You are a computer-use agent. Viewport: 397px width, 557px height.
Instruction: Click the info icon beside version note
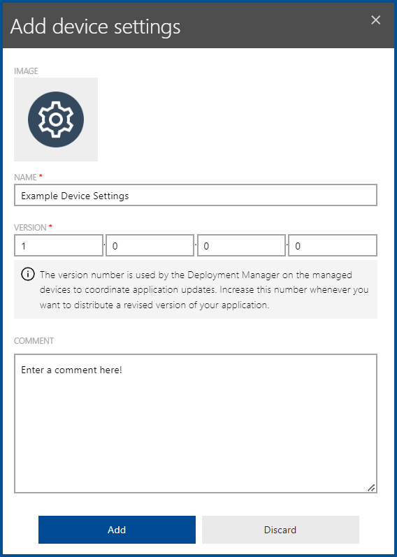[28, 275]
